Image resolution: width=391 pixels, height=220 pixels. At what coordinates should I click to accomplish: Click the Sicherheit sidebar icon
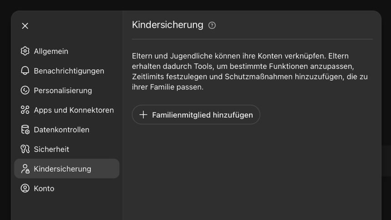coord(25,149)
